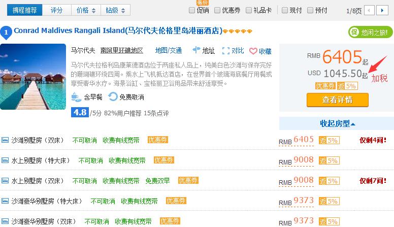This screenshot has height=227, width=394.
Task: Click the 收藏 heart icon
Action: 253,51
